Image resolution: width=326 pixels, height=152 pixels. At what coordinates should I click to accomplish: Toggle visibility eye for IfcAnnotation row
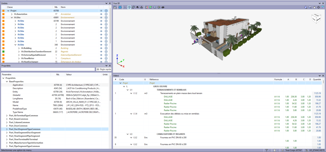[x=101, y=14]
